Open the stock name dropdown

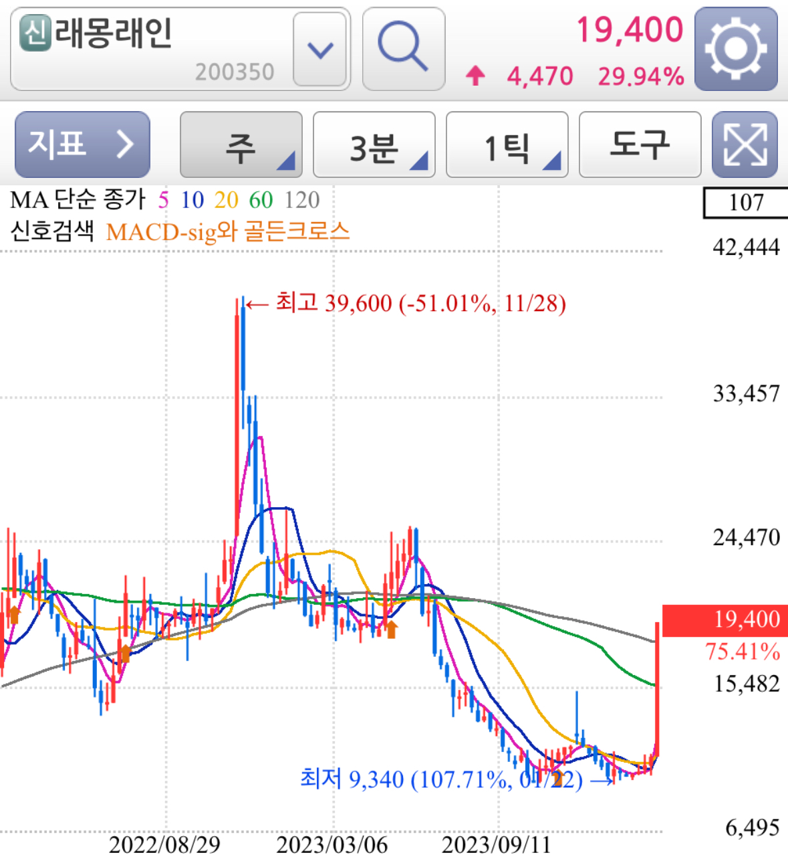[x=319, y=49]
